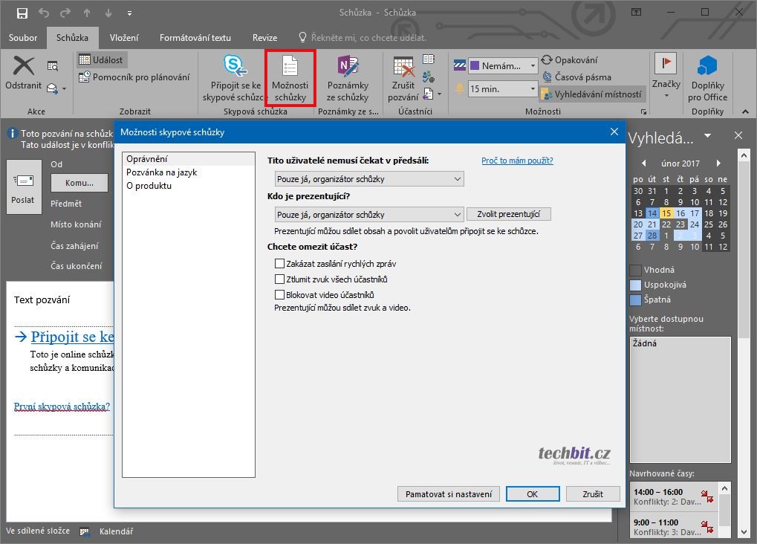Viewport: 757px width, 544px height.
Task: Expand the 15 min. reminder dropdown
Action: pyautogui.click(x=532, y=89)
